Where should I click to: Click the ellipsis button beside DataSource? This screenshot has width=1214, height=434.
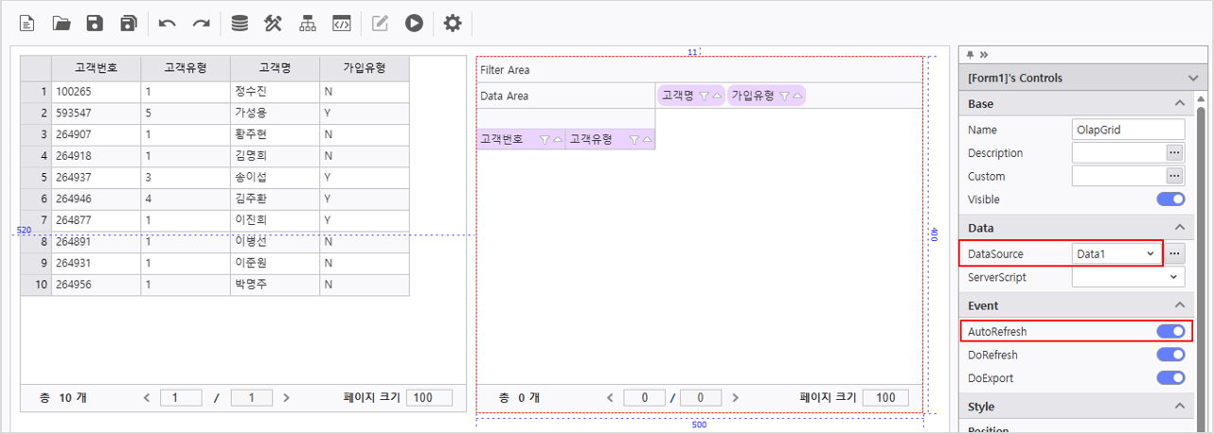(x=1175, y=254)
